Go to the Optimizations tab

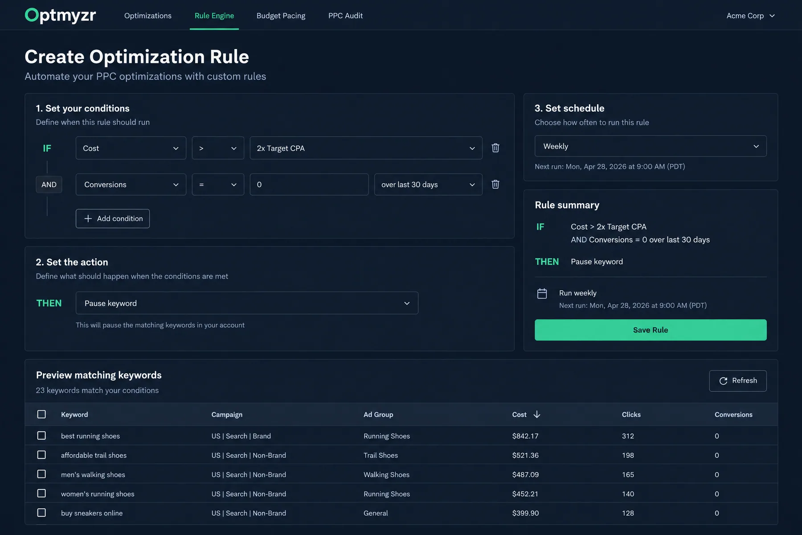click(x=148, y=16)
